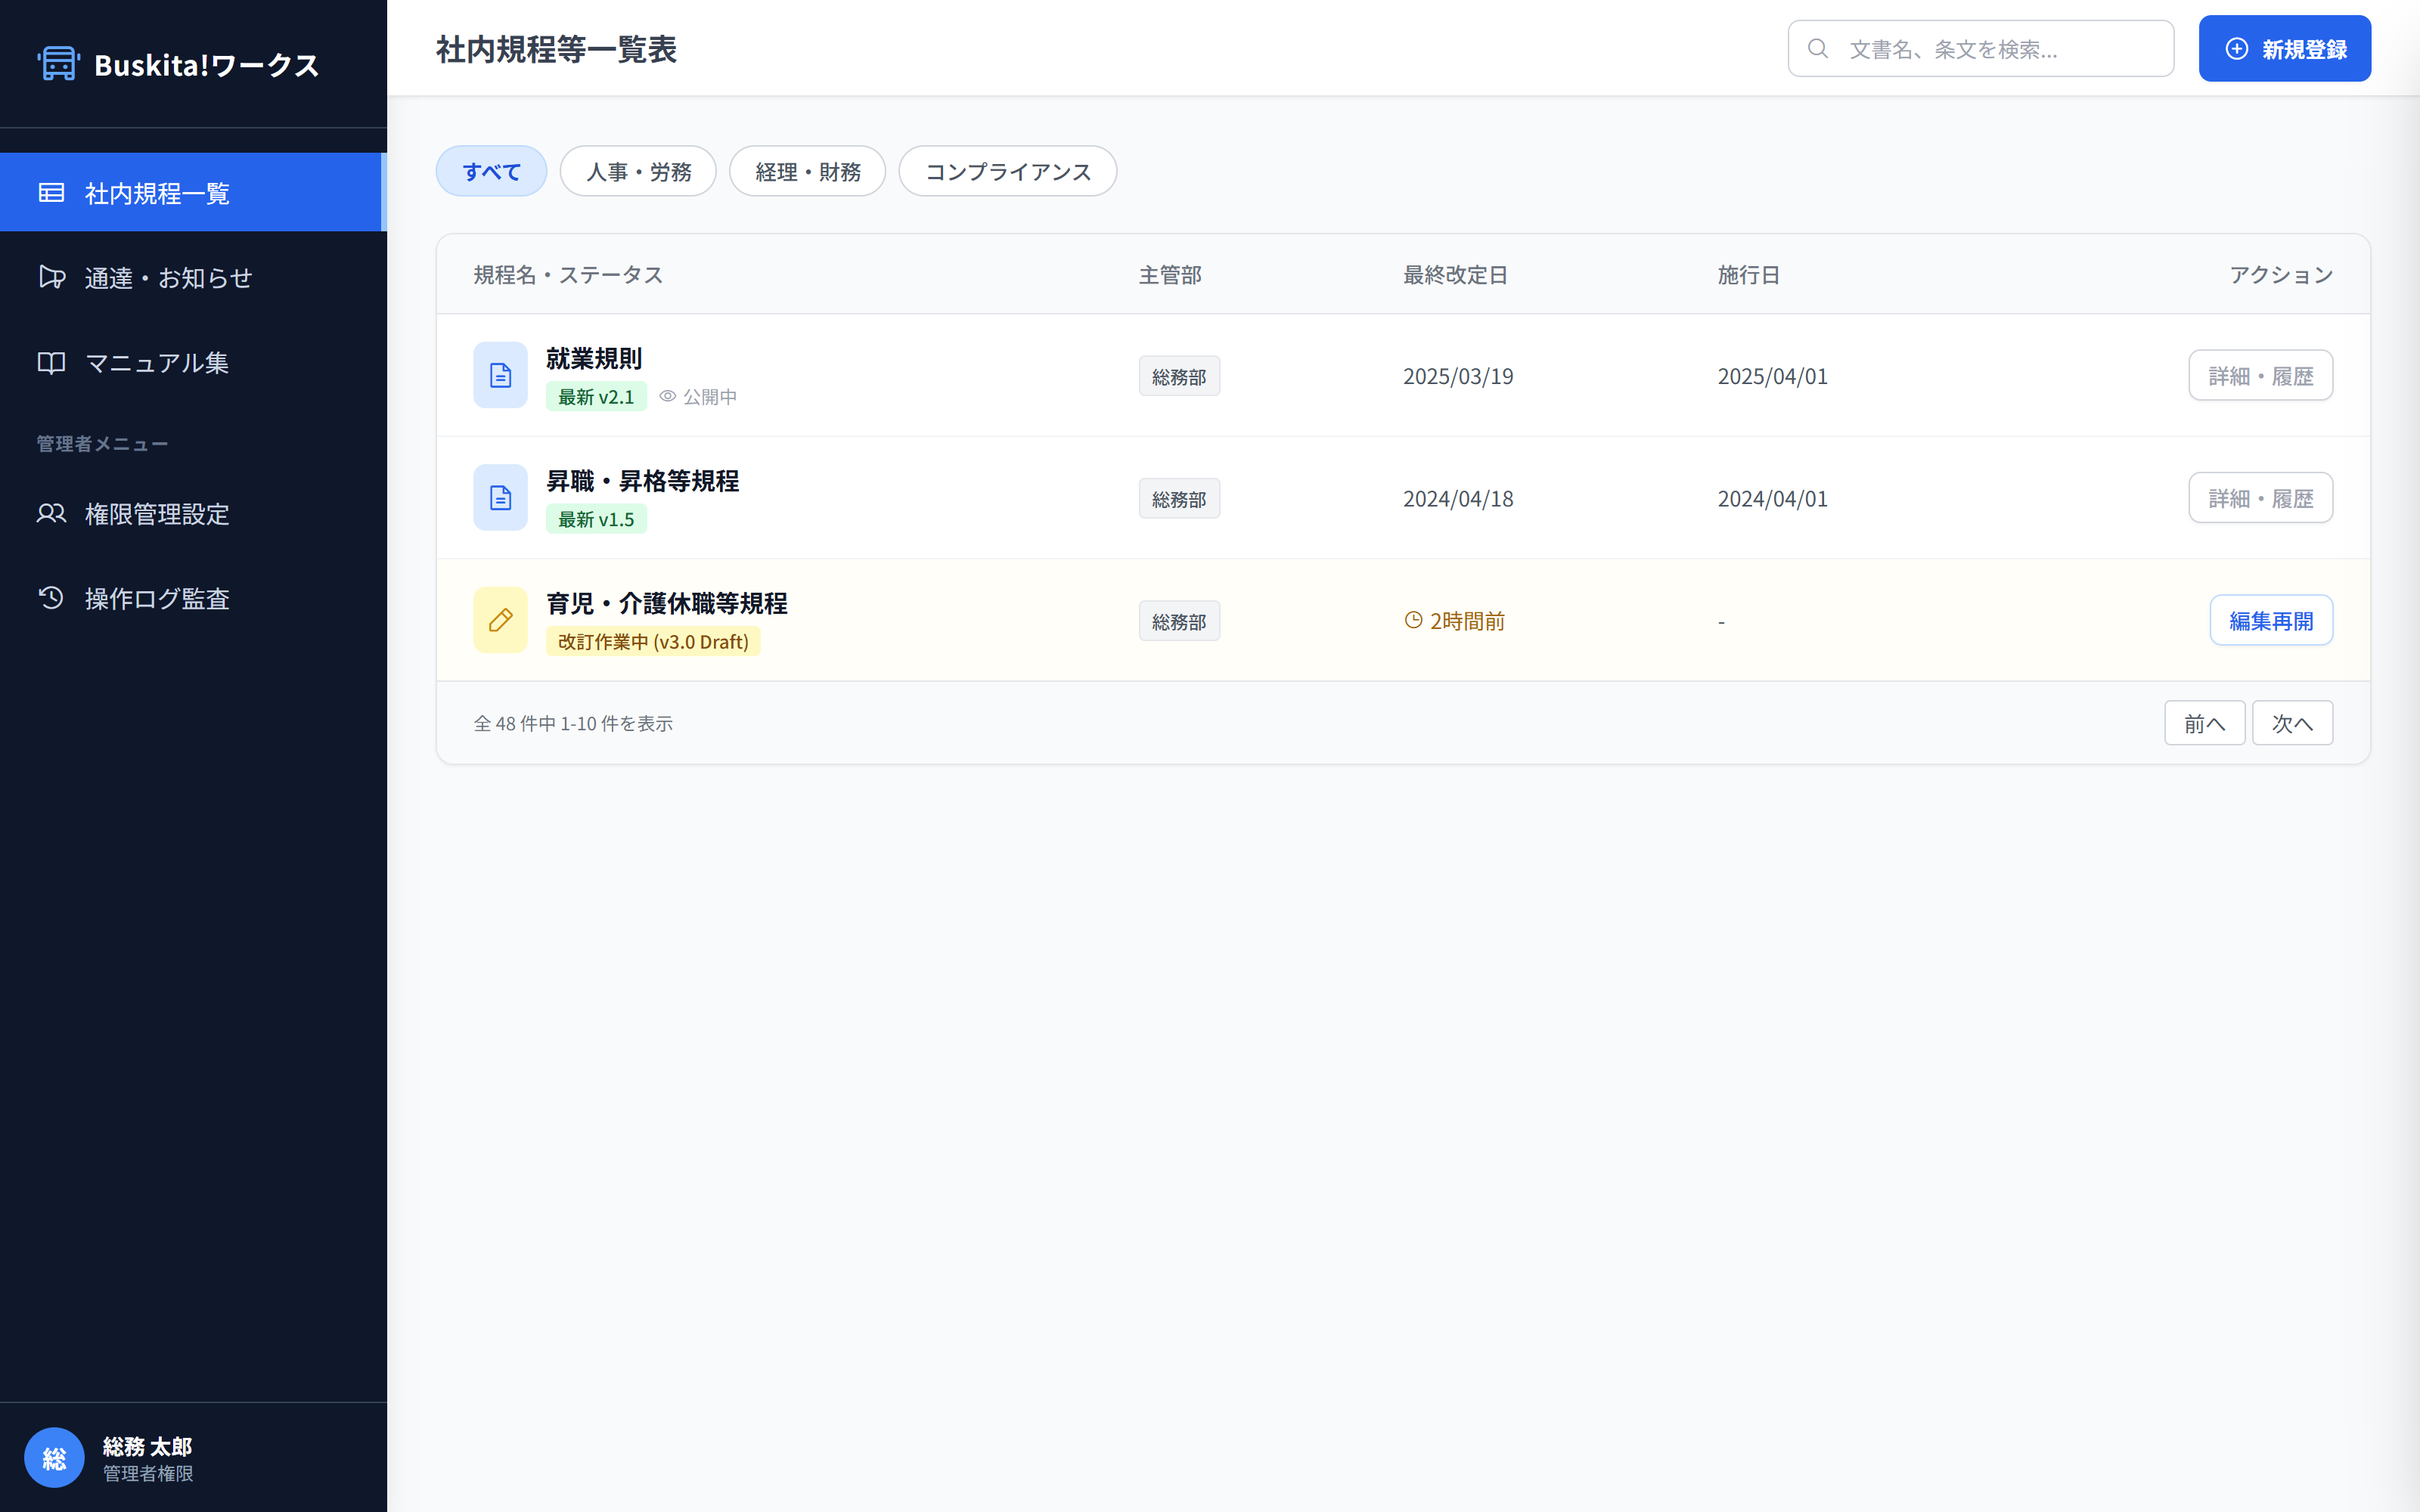Open profile via 総務 太郎 avatar
Image resolution: width=2420 pixels, height=1512 pixels.
[54, 1457]
